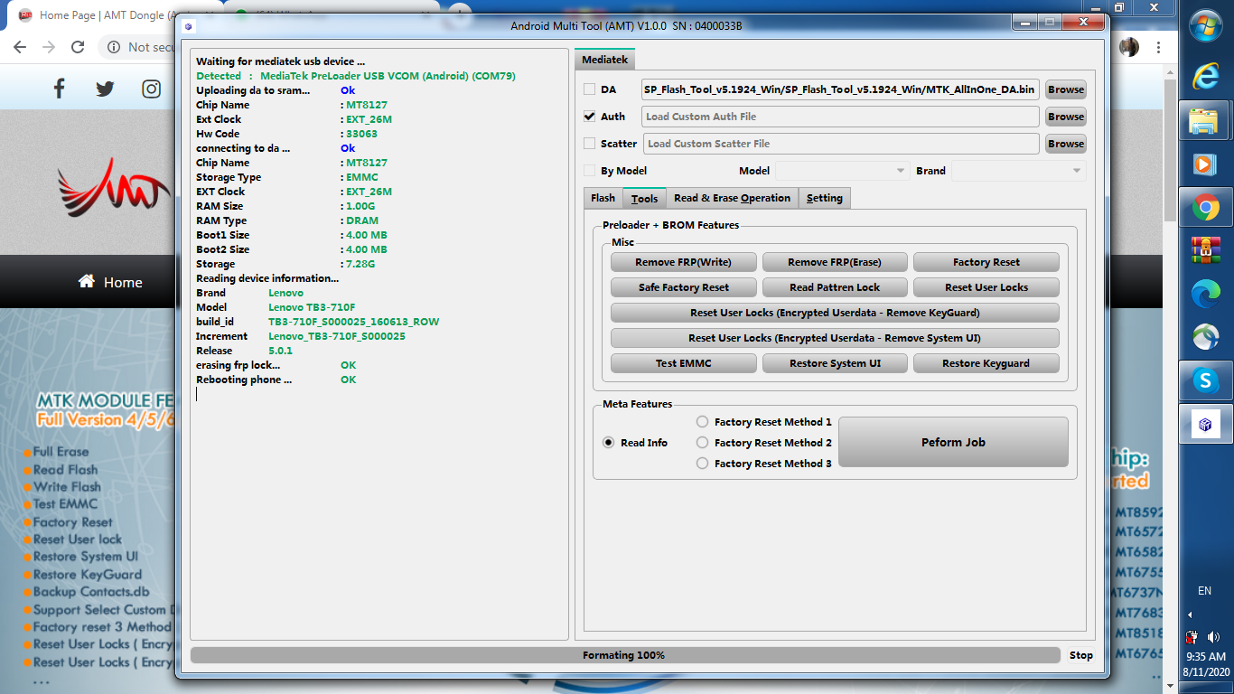Open Windows Media Player from the taskbar
The height and width of the screenshot is (694, 1234).
click(1205, 164)
